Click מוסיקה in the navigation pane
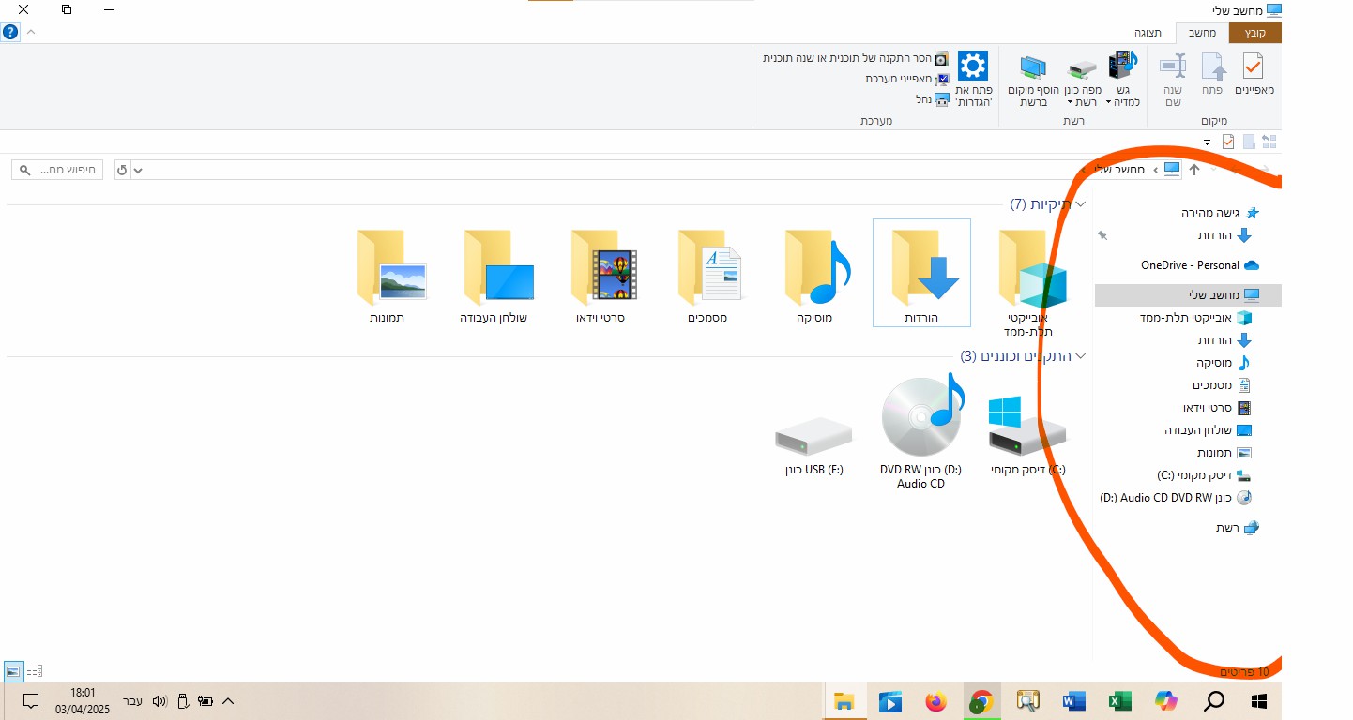 (x=1224, y=363)
